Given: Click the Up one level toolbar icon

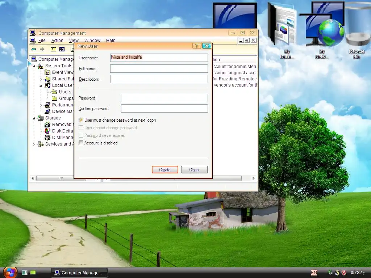Looking at the screenshot, I should [x=54, y=49].
